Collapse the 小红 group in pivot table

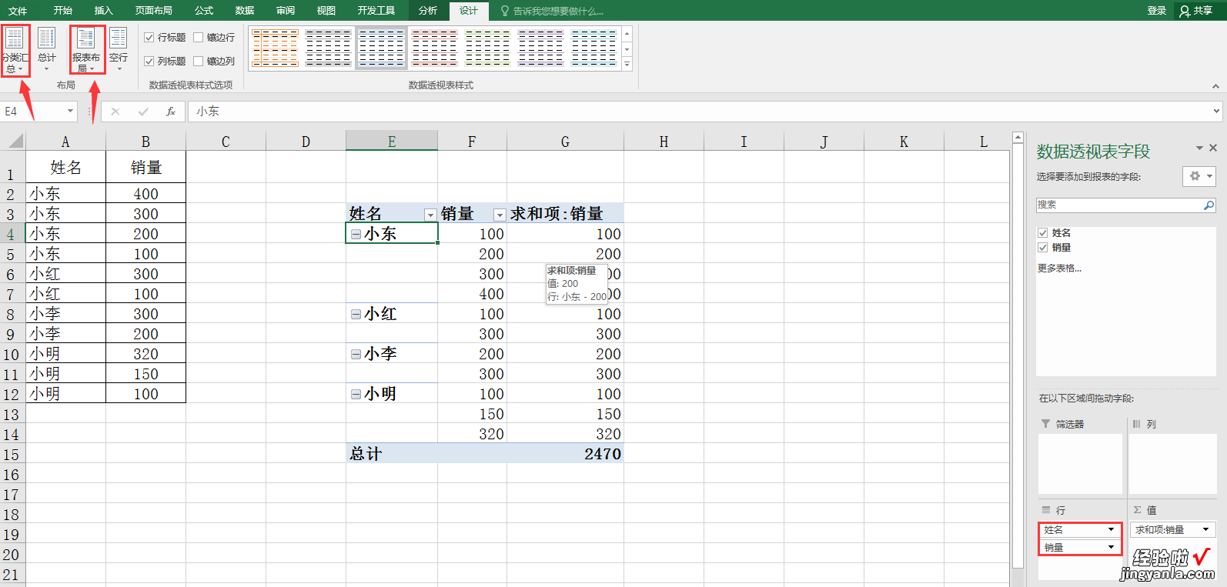(356, 314)
